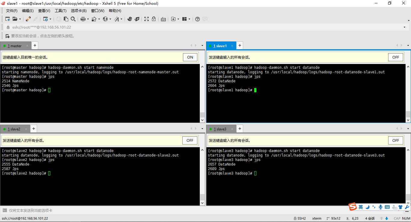Click the session Properties gear icon

pyautogui.click(x=45, y=19)
